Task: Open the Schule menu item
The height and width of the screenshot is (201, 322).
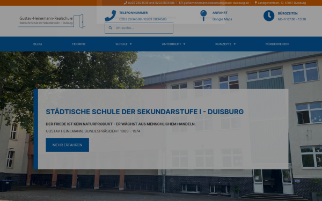Action: pos(121,44)
